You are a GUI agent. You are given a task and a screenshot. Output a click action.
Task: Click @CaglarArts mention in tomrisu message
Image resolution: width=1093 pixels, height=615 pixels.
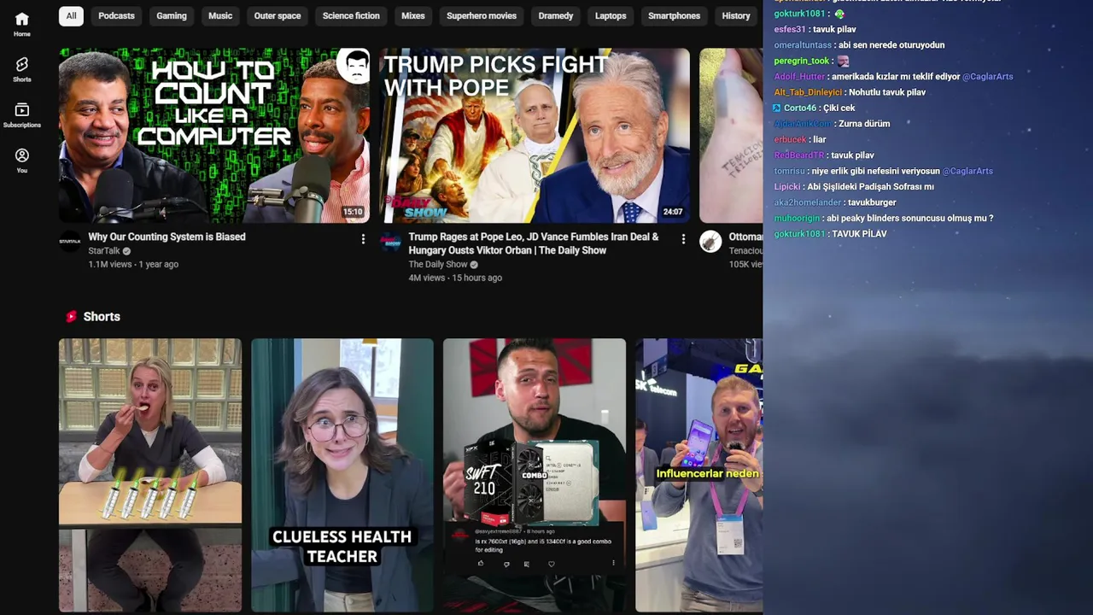point(967,171)
